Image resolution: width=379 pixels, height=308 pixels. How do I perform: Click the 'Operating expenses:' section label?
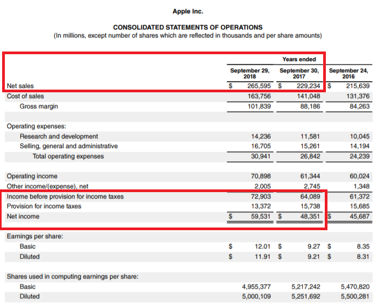tap(37, 126)
